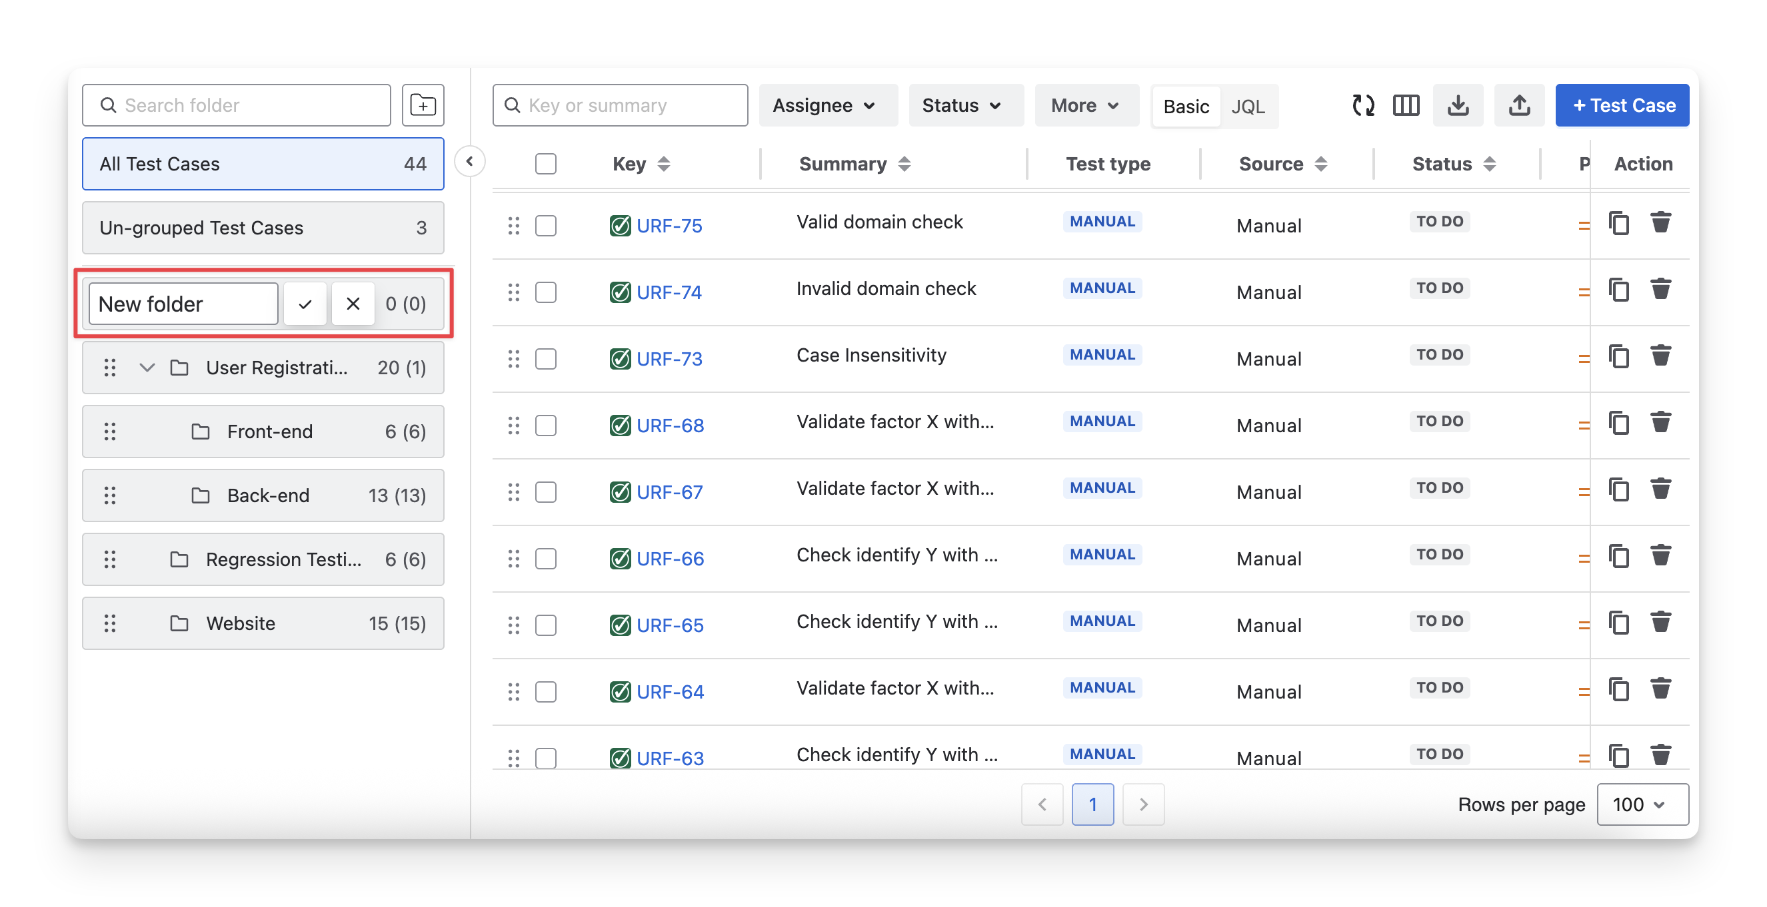Cancel new folder creation with X
Image resolution: width=1767 pixels, height=907 pixels.
tap(353, 304)
